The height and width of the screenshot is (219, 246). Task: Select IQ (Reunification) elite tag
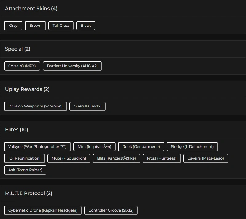point(24,158)
